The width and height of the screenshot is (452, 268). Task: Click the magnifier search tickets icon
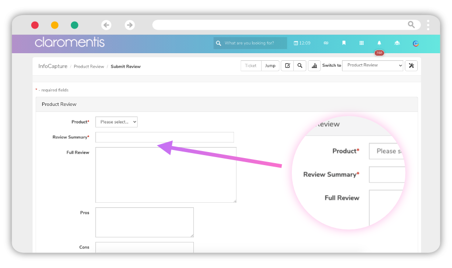(300, 66)
